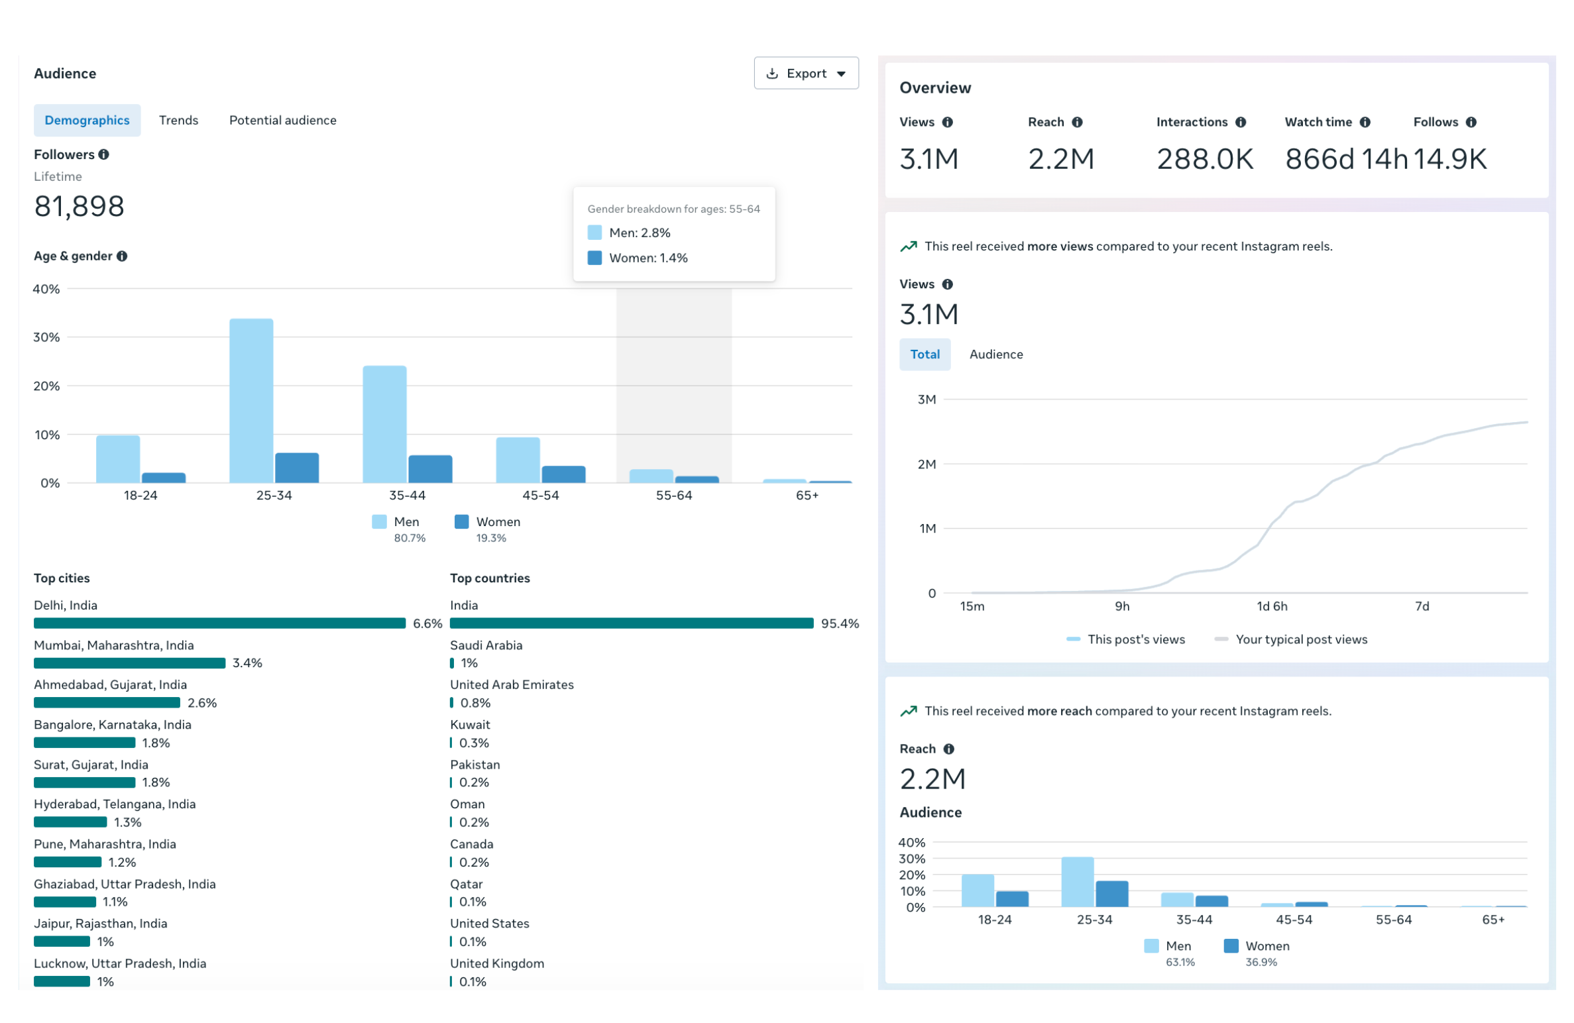Click info icon beside Reach 2.2M heading
This screenshot has height=1023, width=1574.
[x=949, y=749]
